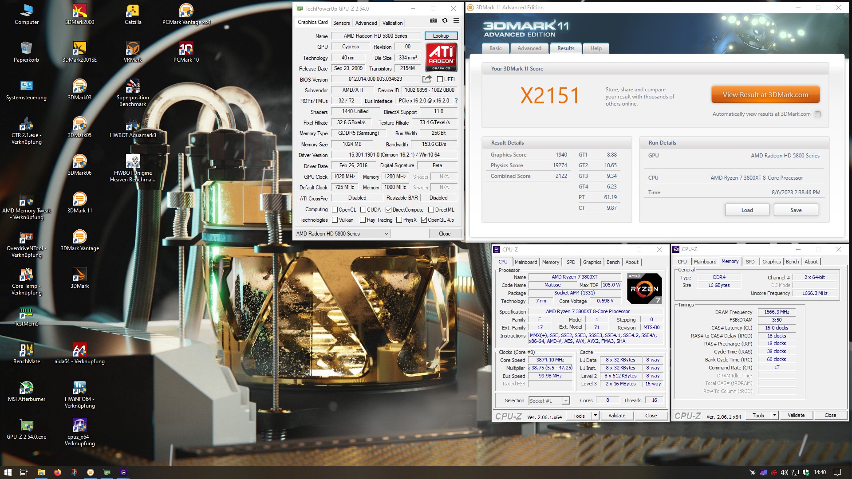This screenshot has width=852, height=479.
Task: Open the Basic tab in 3DMark 11
Action: [496, 48]
